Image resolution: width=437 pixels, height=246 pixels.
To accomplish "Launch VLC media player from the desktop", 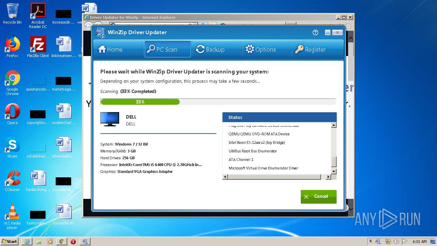I will click(12, 217).
